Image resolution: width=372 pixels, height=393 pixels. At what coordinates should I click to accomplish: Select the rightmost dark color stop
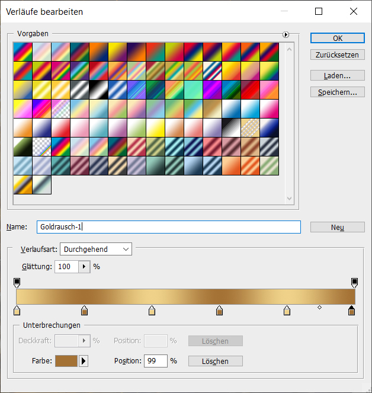pos(352,311)
